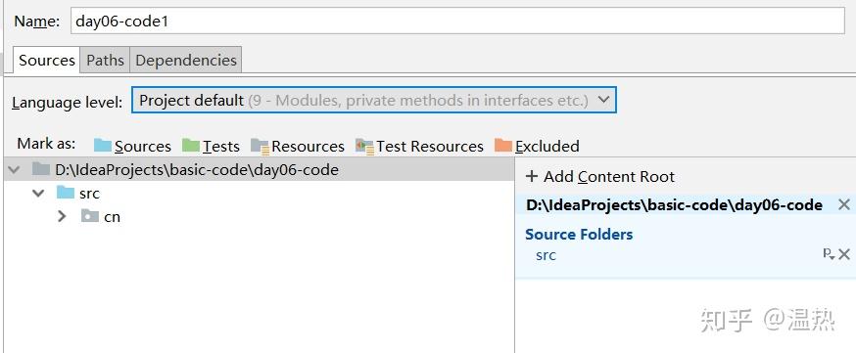Mark folder as Tests

pyautogui.click(x=211, y=146)
